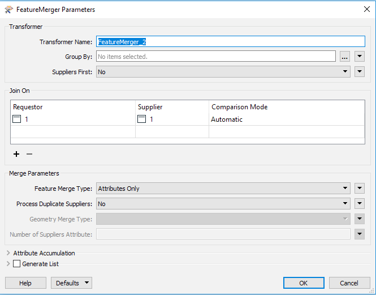This screenshot has width=376, height=295.
Task: Open options arrow beside Number of Suppliers Attribute
Action: tap(360, 234)
